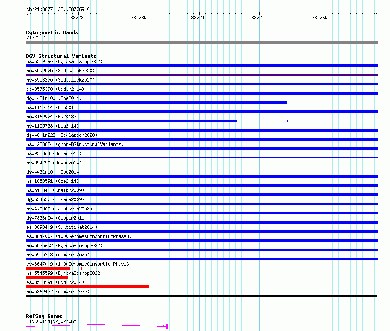
Task: Open variant nsv470900 (Jakobsson2008)
Action: tap(59, 209)
